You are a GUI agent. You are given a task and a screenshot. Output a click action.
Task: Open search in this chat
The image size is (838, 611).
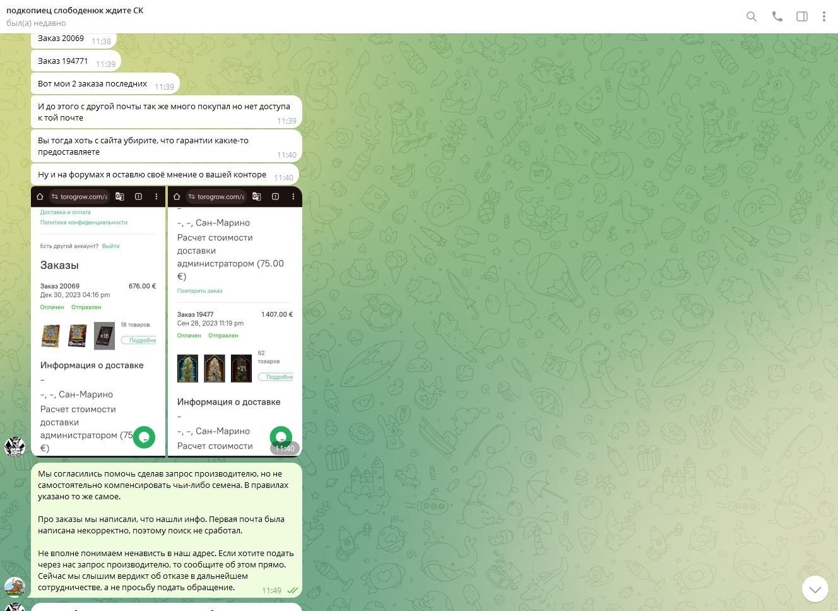[x=751, y=16]
